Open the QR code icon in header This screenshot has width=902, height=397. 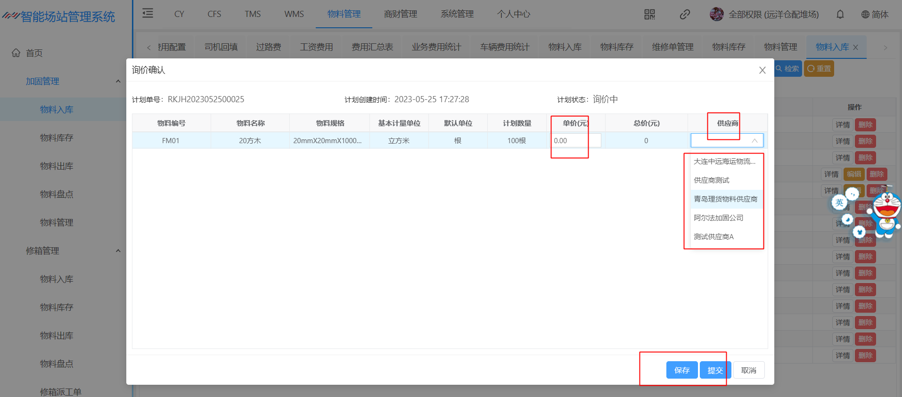(649, 15)
